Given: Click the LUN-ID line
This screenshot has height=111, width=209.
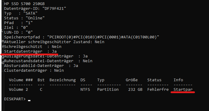Looking at the screenshot, I should coord(18,32).
